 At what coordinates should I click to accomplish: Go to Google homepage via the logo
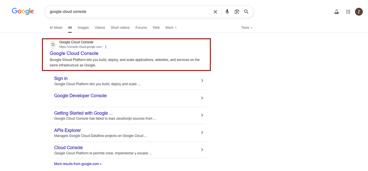(x=23, y=11)
